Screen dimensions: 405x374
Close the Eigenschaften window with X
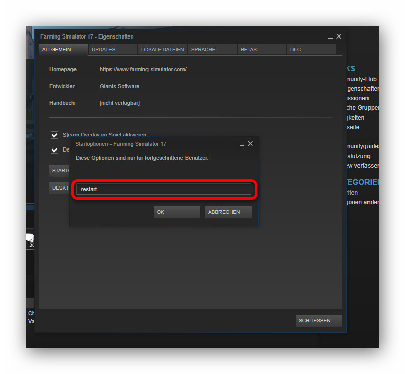pyautogui.click(x=339, y=36)
